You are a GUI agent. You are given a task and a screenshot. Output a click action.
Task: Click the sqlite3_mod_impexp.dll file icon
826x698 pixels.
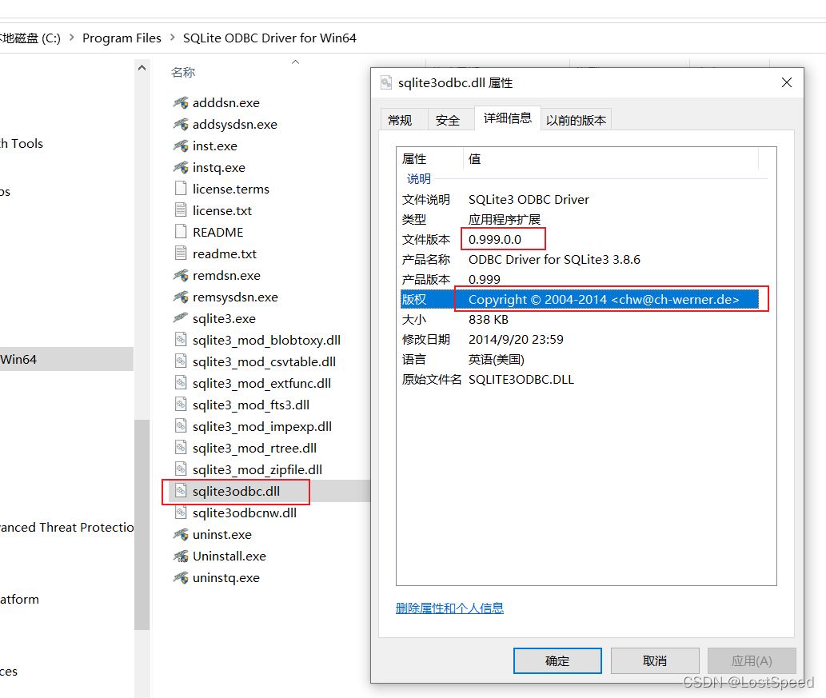[x=181, y=426]
